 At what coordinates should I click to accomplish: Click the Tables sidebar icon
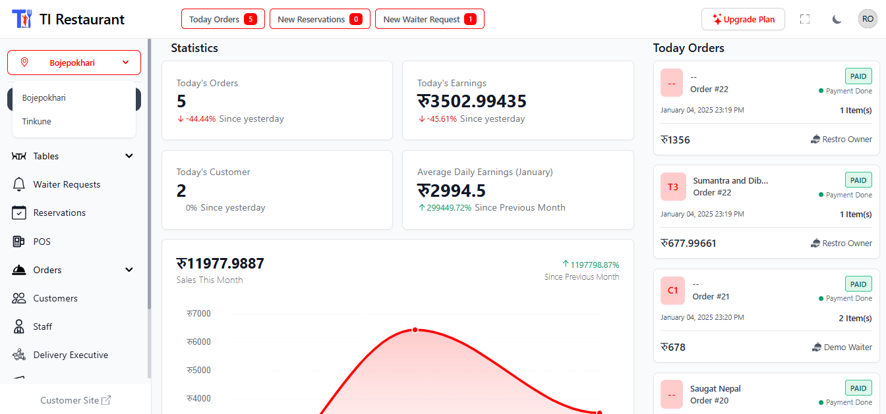point(19,156)
